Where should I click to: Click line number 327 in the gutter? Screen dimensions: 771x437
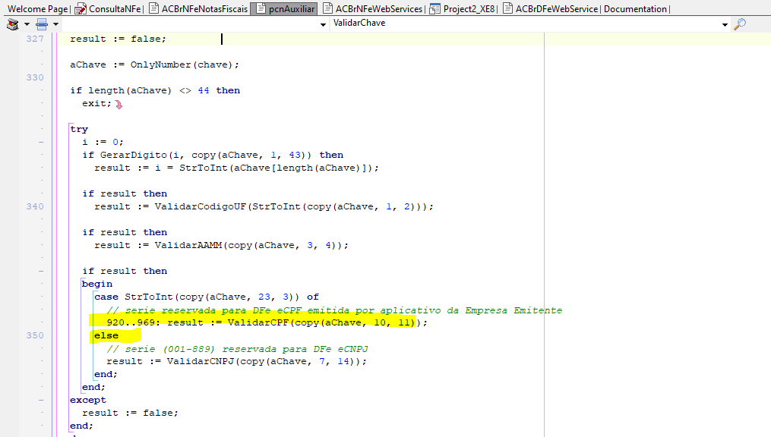tap(35, 39)
